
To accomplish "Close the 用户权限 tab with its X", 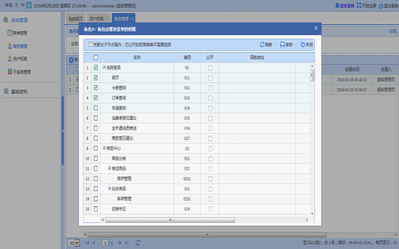I will click(x=107, y=19).
